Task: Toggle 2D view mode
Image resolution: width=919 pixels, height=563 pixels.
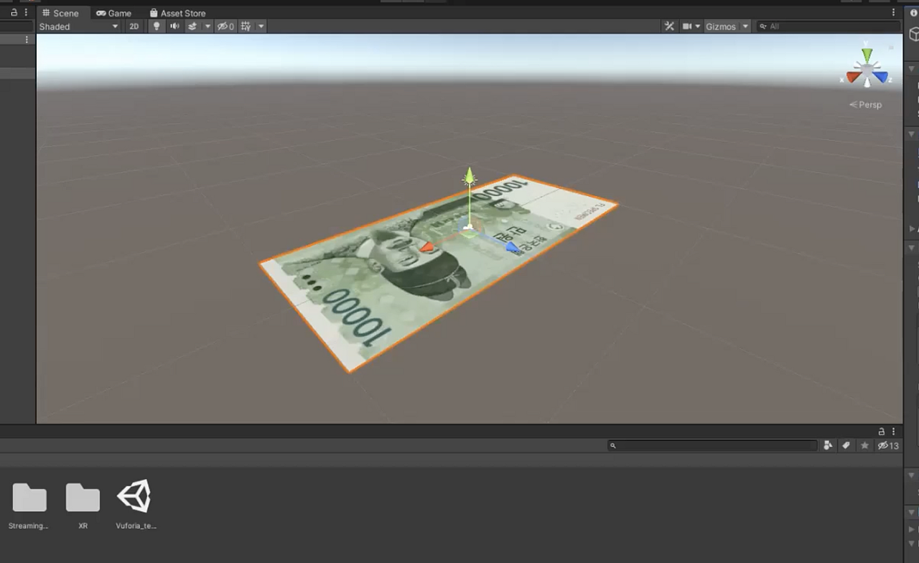Action: [134, 27]
